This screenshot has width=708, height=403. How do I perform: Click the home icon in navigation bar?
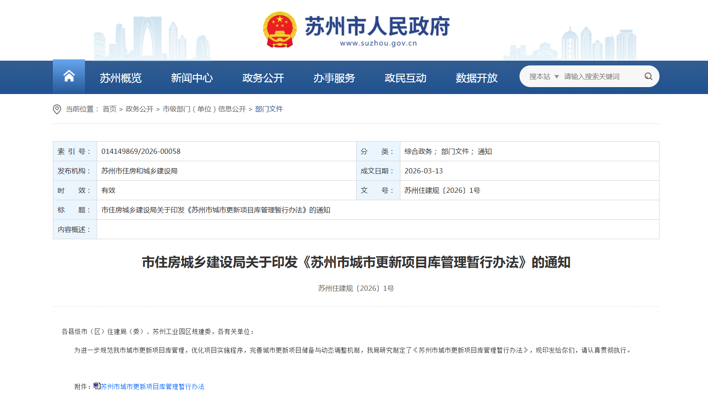tap(69, 76)
